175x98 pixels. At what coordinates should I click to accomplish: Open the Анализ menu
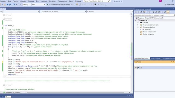[x=44, y=1]
